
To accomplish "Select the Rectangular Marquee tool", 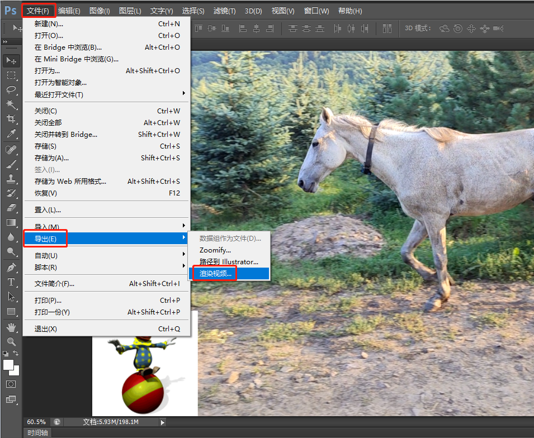I will [x=11, y=75].
